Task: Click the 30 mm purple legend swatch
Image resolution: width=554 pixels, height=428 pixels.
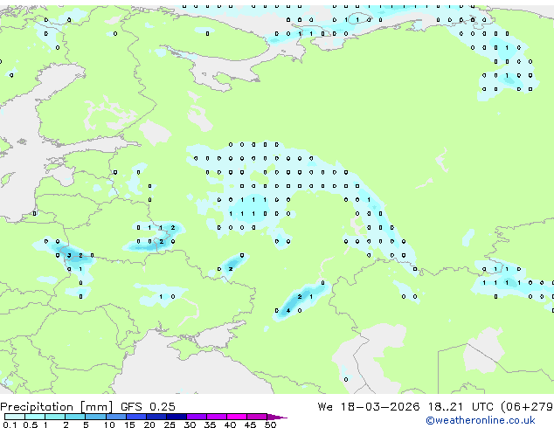Action: click(x=197, y=417)
